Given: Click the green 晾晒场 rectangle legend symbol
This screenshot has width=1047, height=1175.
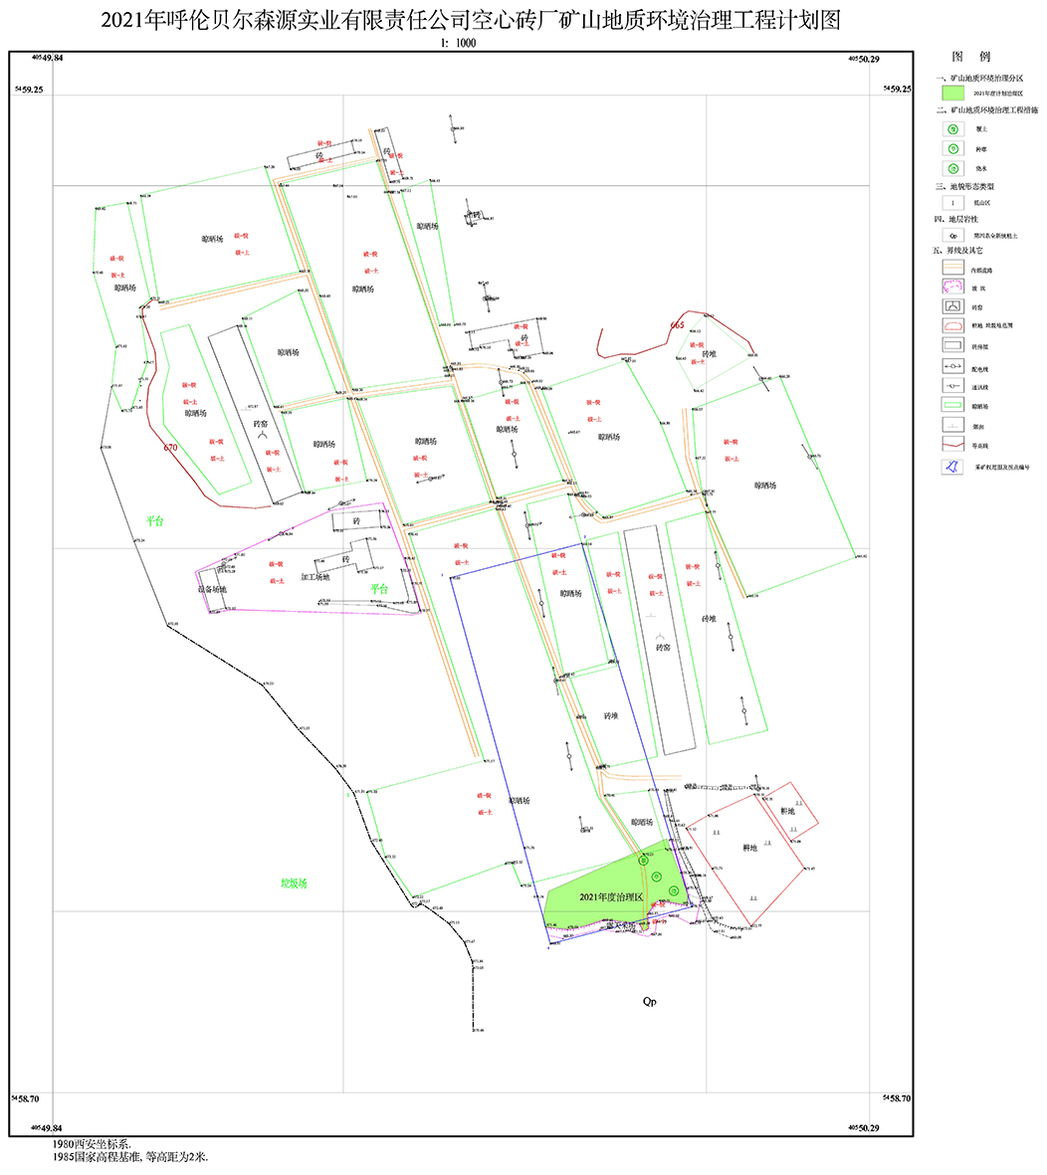Looking at the screenshot, I should [952, 405].
